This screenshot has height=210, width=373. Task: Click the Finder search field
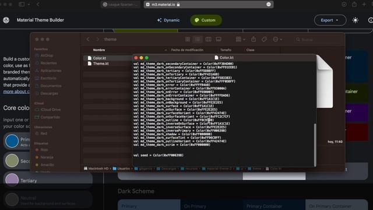[318, 40]
